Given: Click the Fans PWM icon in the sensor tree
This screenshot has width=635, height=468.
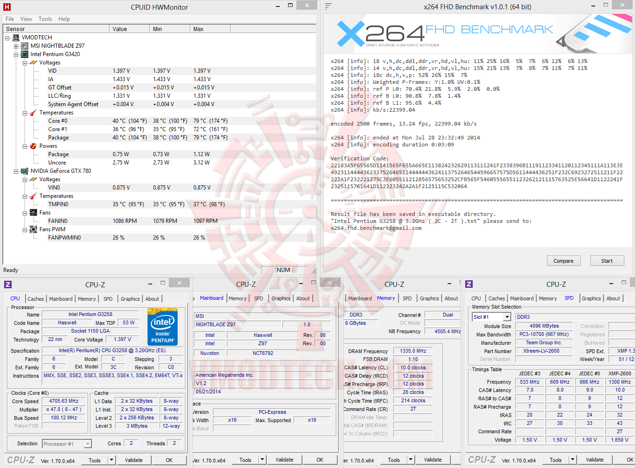Looking at the screenshot, I should click(x=33, y=229).
